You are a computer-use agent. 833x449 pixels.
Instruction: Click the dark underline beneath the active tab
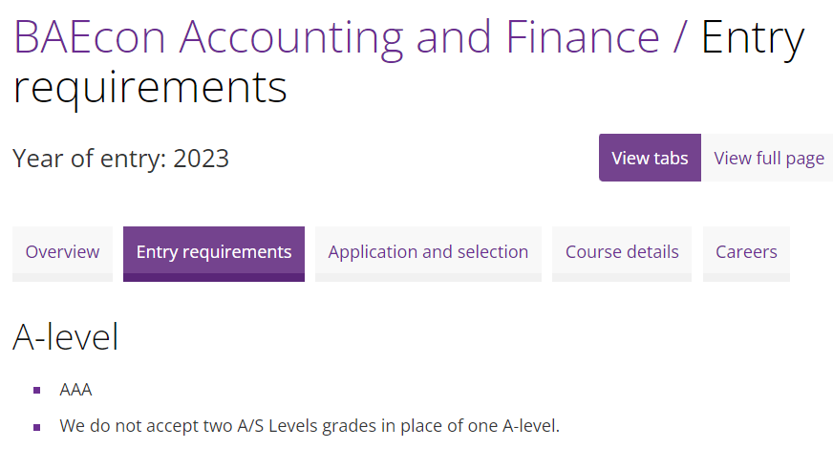point(214,277)
